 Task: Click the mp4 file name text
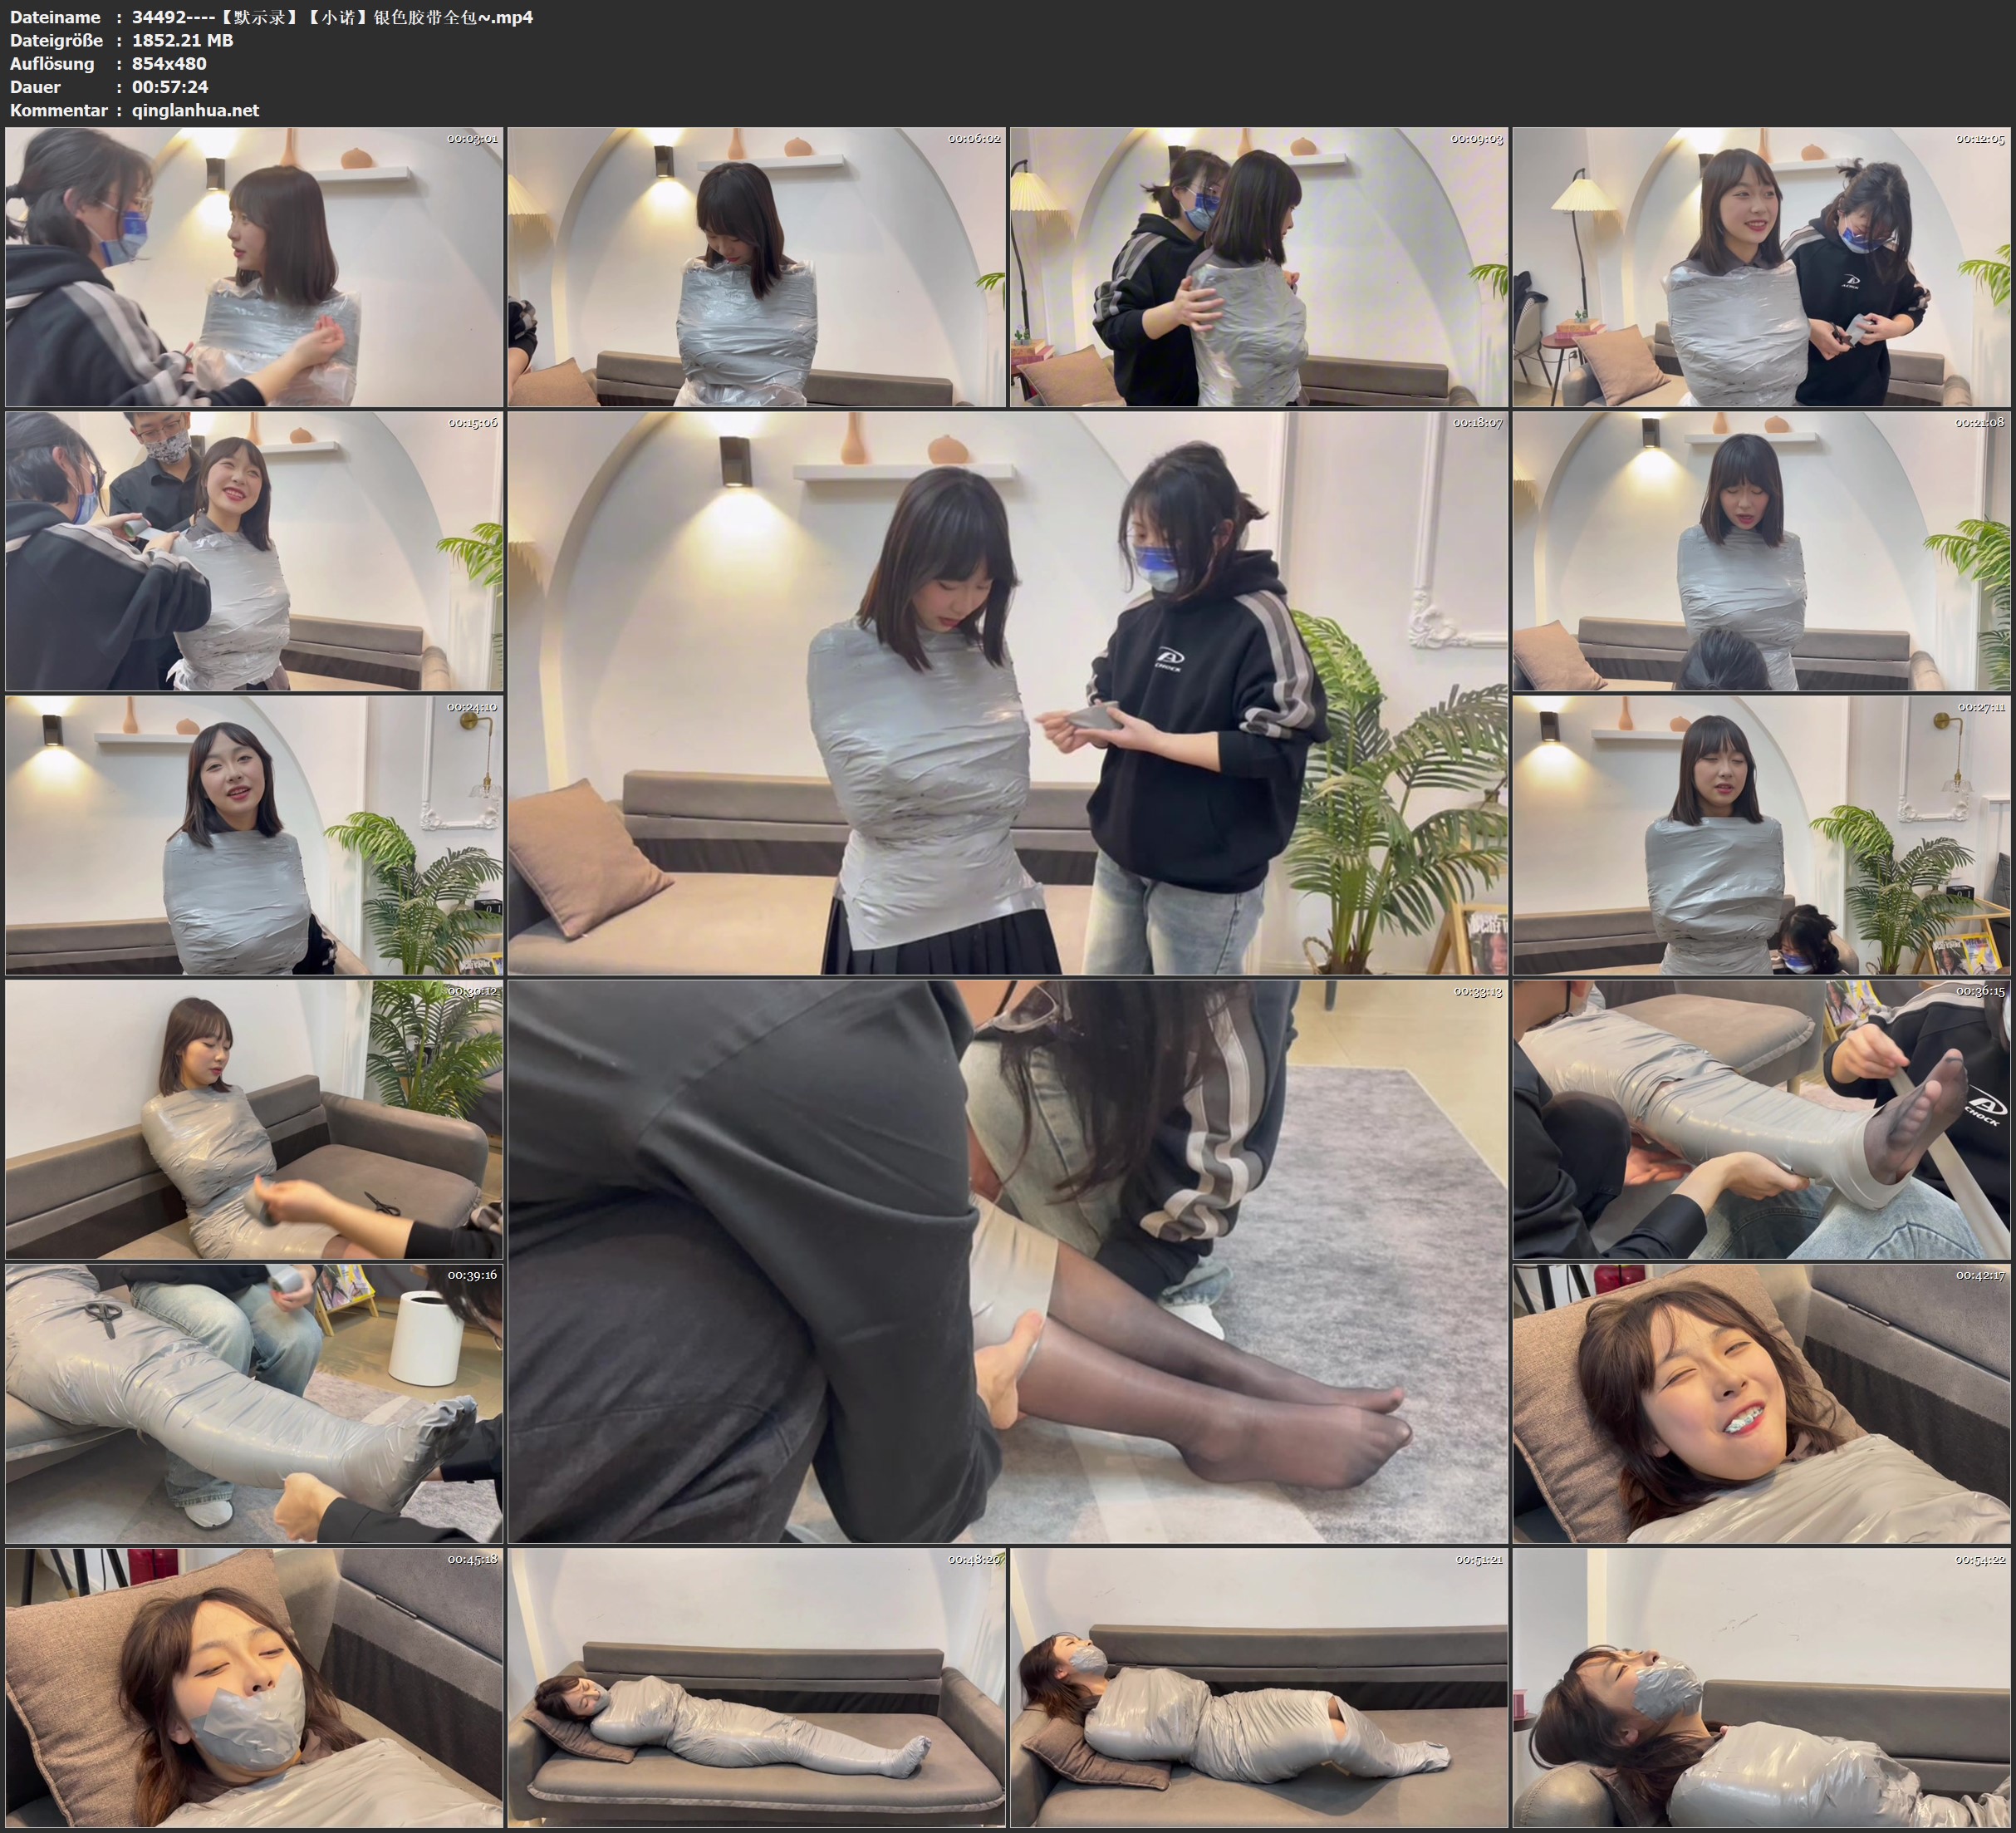click(x=332, y=17)
